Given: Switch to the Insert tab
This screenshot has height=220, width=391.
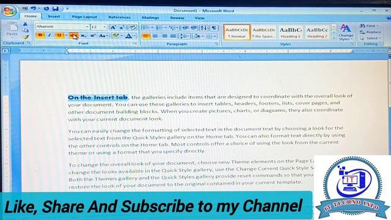Looking at the screenshot, I should coord(54,16).
